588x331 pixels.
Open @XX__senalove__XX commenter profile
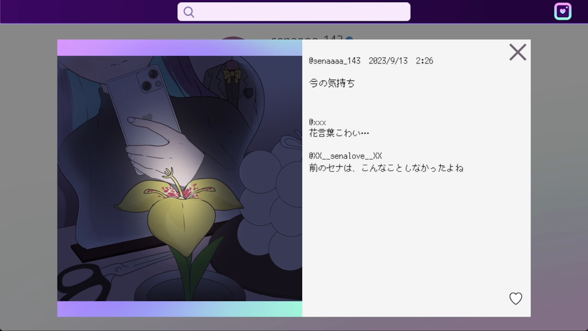[345, 156]
